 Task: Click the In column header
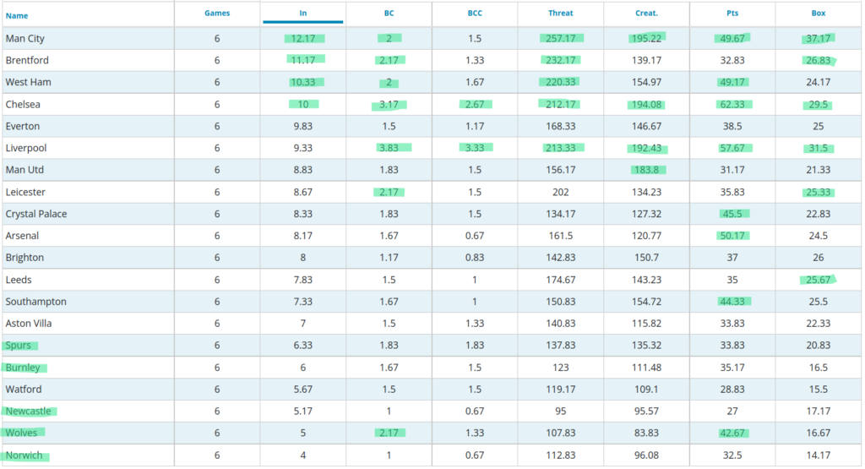click(303, 14)
